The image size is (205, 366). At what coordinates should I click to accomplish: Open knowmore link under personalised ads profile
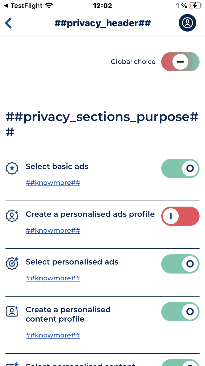coord(53,230)
